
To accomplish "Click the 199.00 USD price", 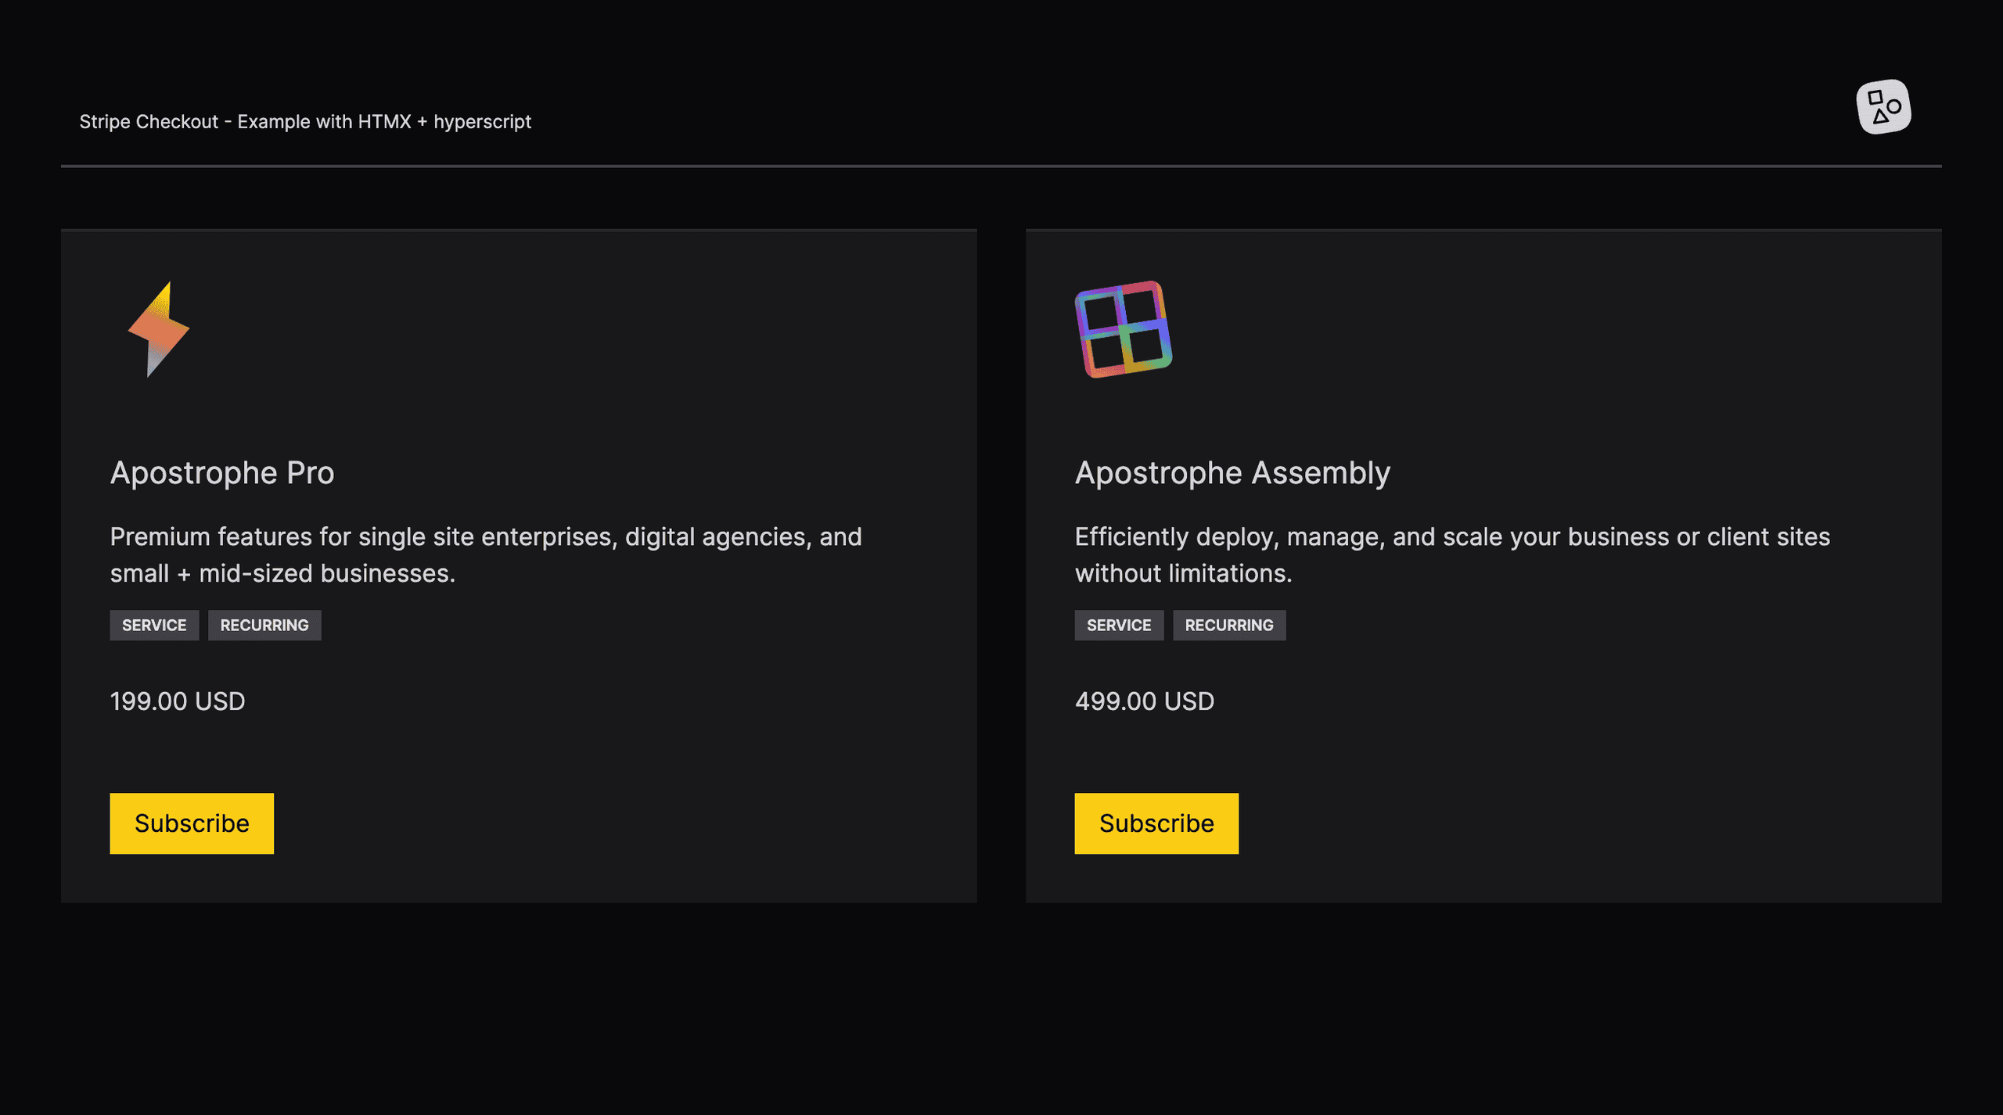I will tap(178, 701).
